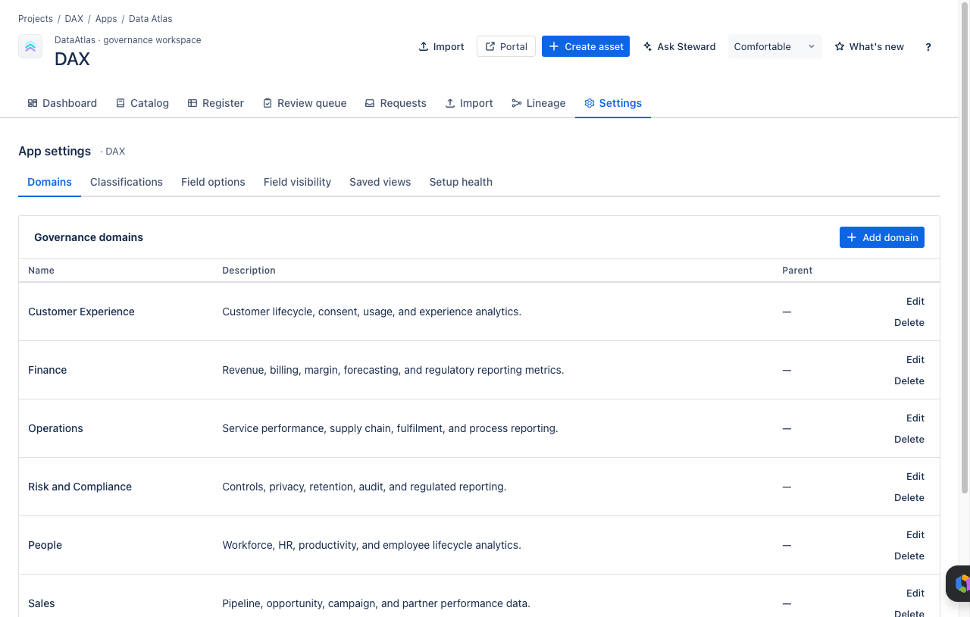
Task: Switch to Classifications subtab
Action: (x=127, y=182)
